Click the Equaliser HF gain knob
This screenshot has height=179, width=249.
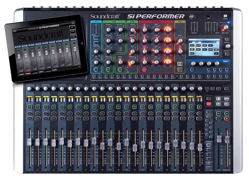point(144,30)
